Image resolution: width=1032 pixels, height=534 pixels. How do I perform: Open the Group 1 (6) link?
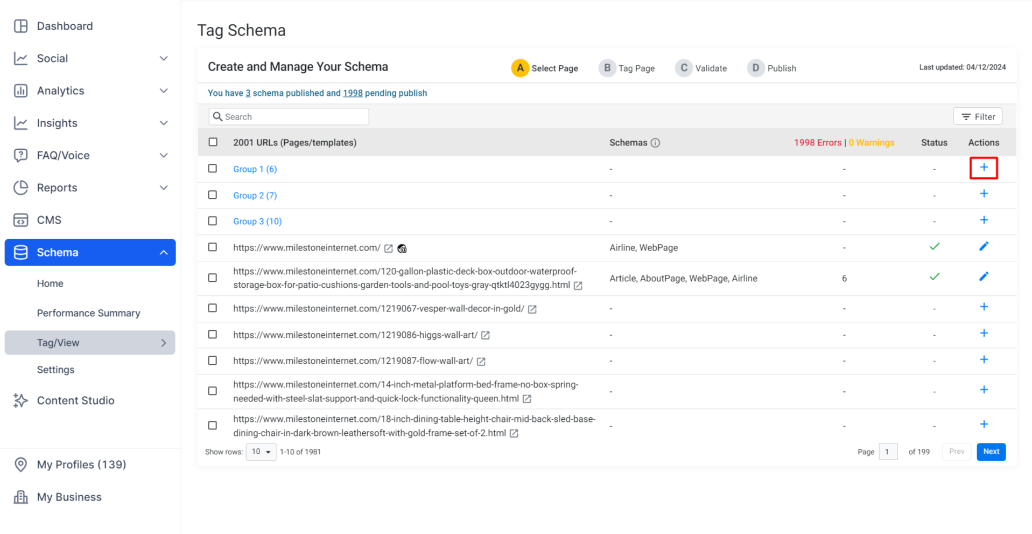pyautogui.click(x=255, y=169)
